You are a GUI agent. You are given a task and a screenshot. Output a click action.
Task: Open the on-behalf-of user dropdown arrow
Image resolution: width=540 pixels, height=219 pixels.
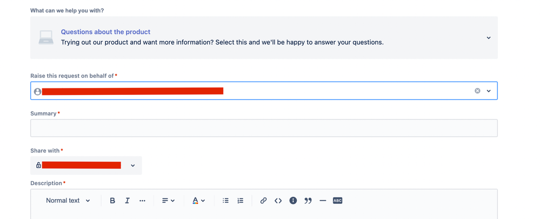pos(488,91)
